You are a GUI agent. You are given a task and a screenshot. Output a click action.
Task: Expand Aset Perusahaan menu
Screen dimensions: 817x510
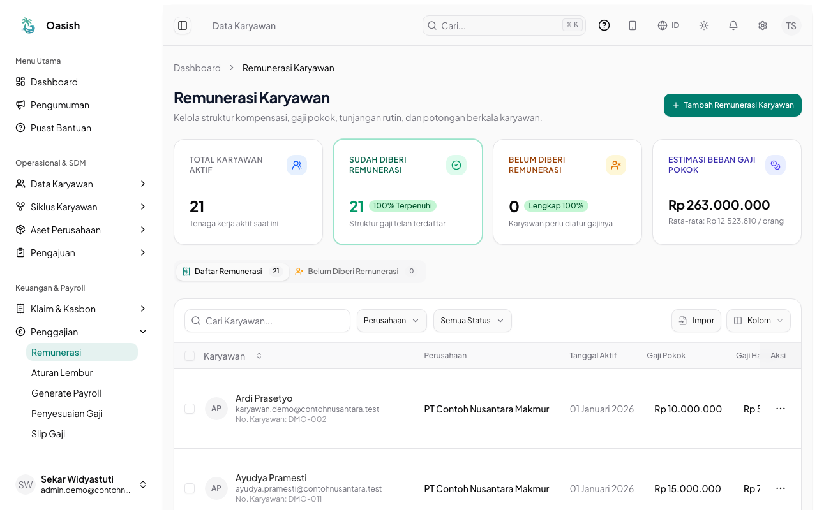click(81, 229)
